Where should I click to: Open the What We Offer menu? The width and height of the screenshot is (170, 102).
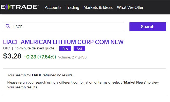130,7
